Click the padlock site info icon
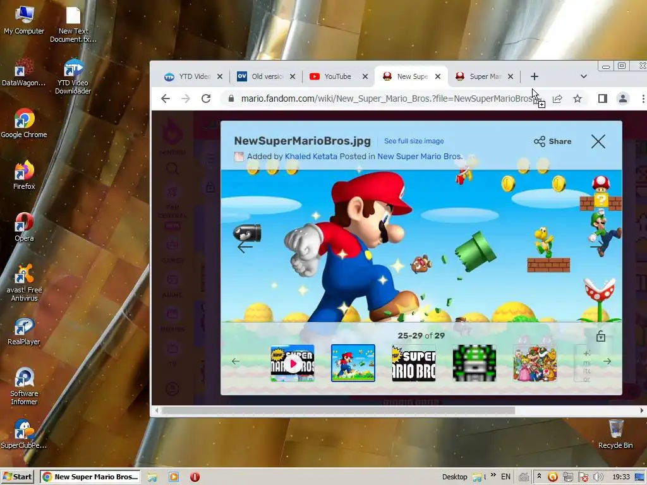Screen dimensions: 647x485 (231, 99)
